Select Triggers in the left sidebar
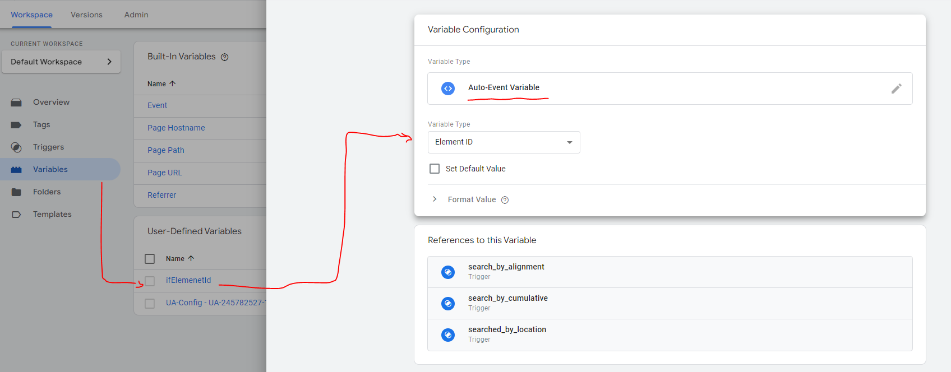951x372 pixels. (48, 147)
